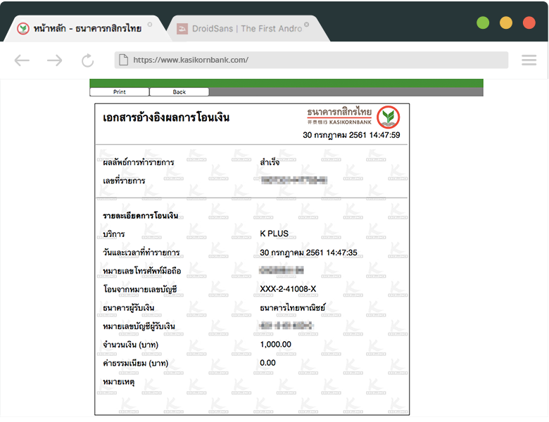
Task: Click the green window control button
Action: (x=483, y=23)
